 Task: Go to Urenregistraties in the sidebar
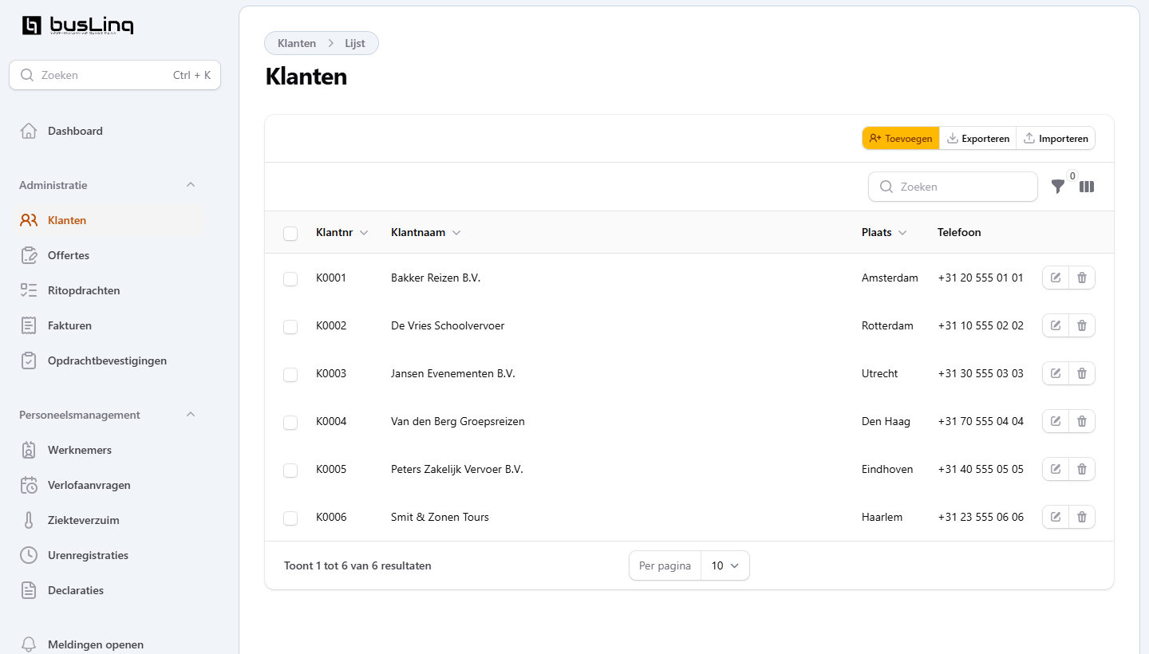(88, 555)
